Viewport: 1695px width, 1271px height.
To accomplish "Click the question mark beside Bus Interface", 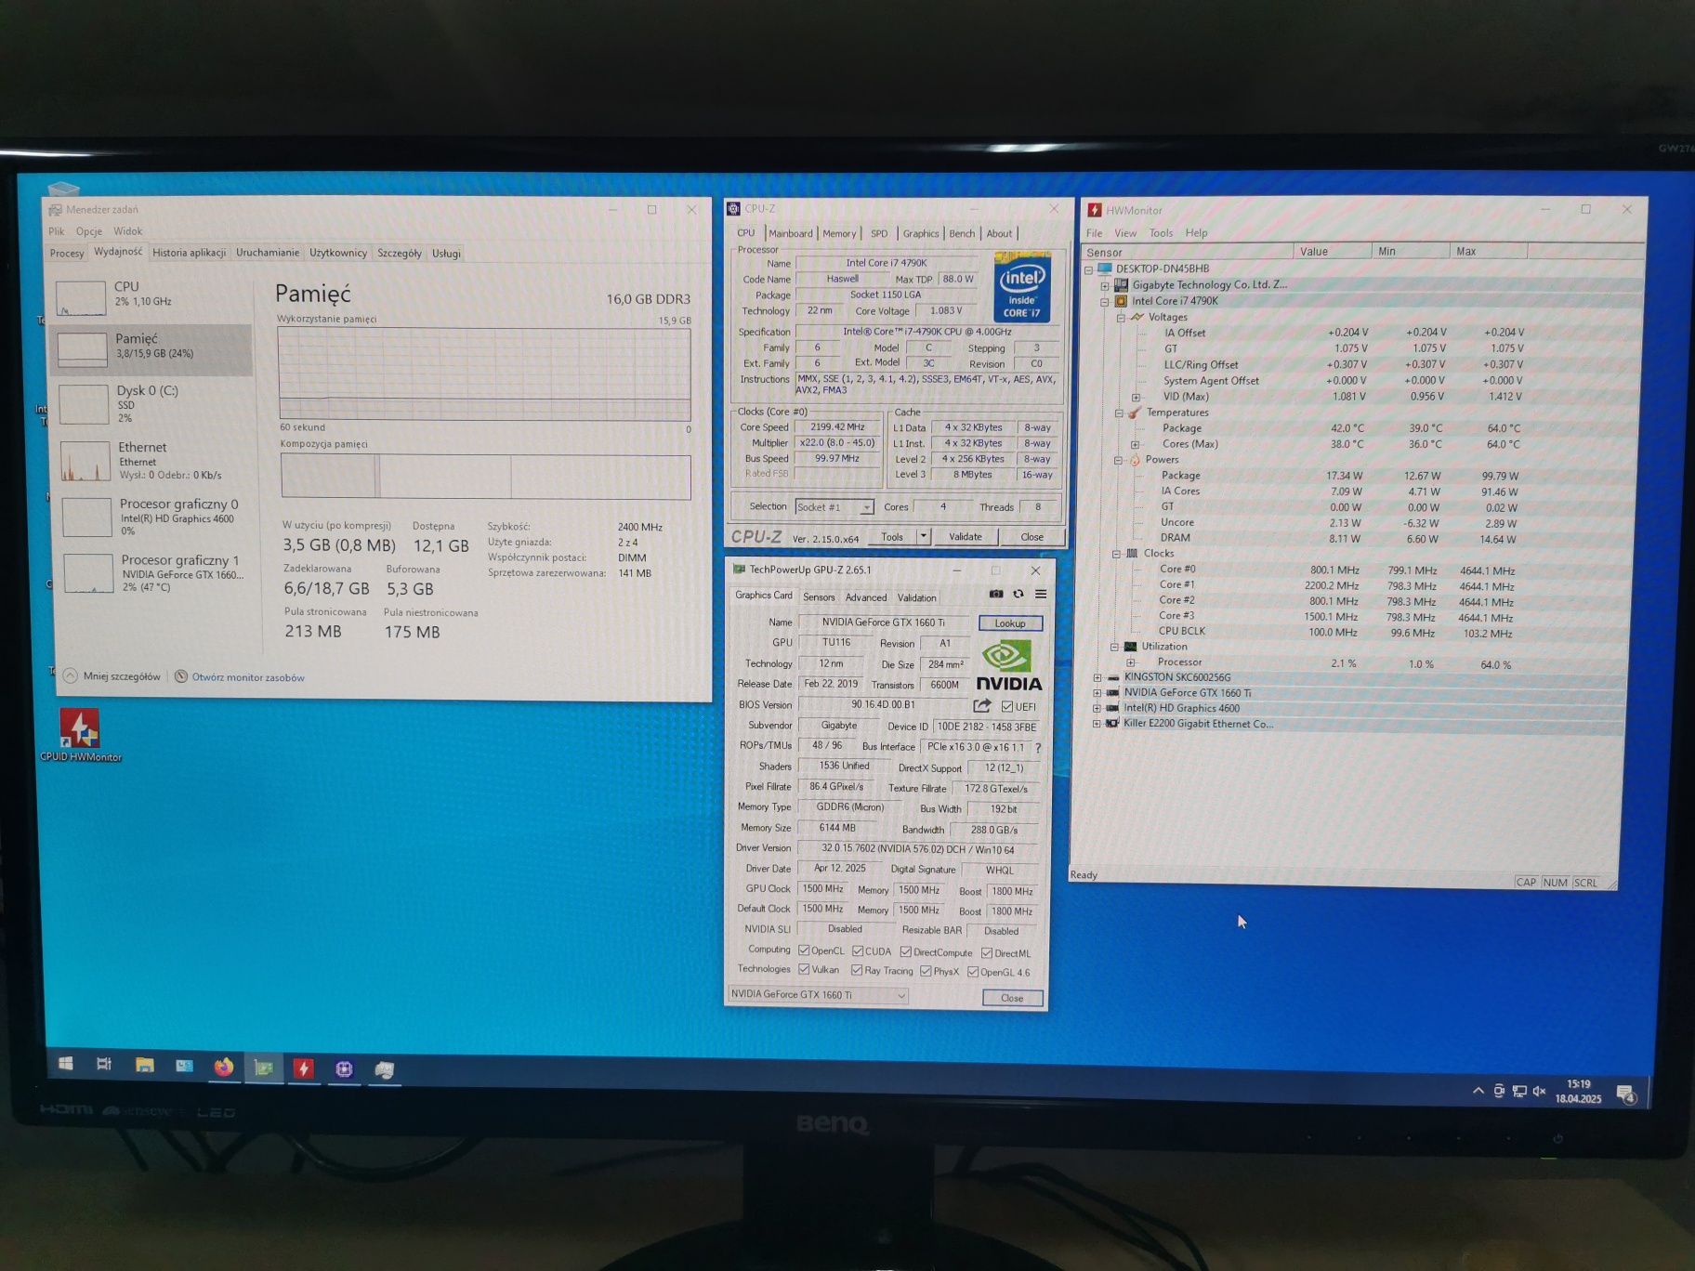I will point(1038,748).
